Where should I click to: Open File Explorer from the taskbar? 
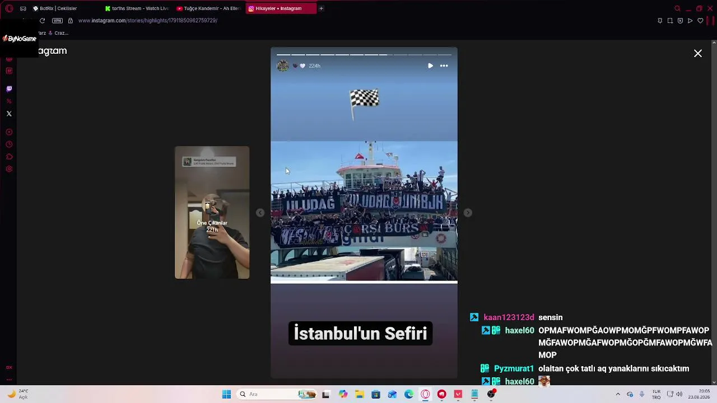click(x=359, y=394)
